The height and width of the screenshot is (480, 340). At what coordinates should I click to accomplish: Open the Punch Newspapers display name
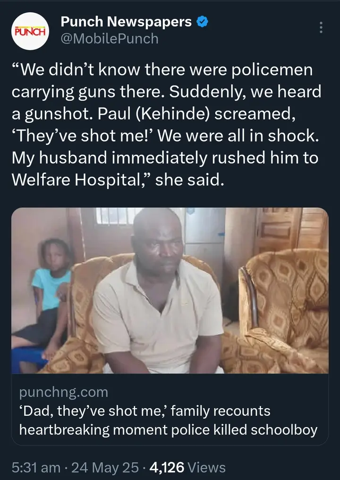coord(126,22)
